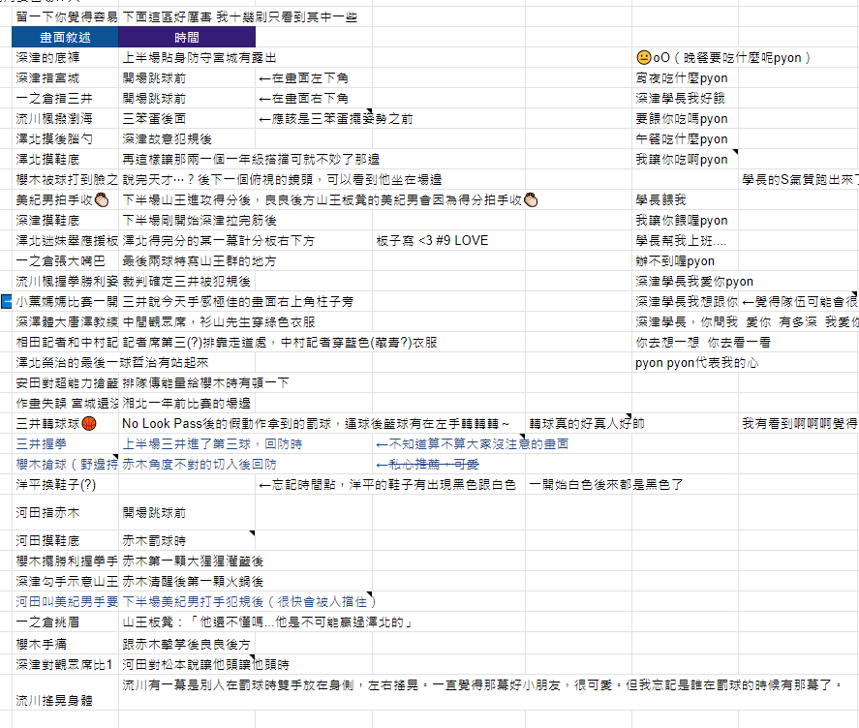Click the cell 赤木罰球時
Viewport: 859px width, 728px height.
(187, 540)
